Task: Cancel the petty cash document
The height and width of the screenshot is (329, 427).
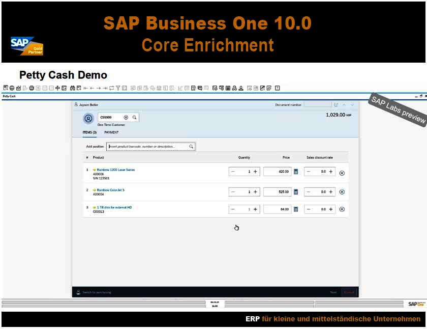Action: click(349, 292)
